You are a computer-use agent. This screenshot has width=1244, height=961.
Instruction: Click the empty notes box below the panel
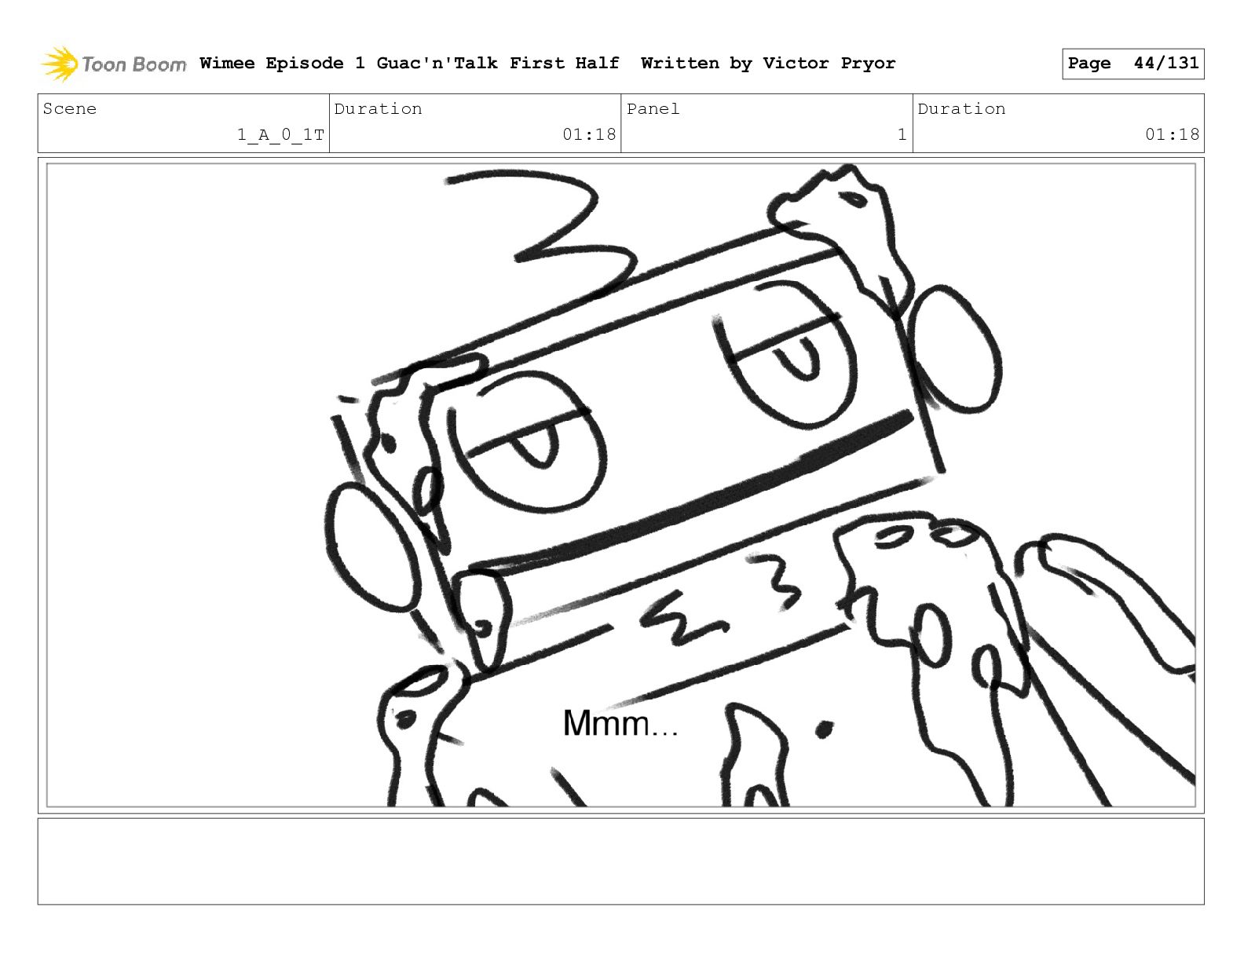point(620,861)
